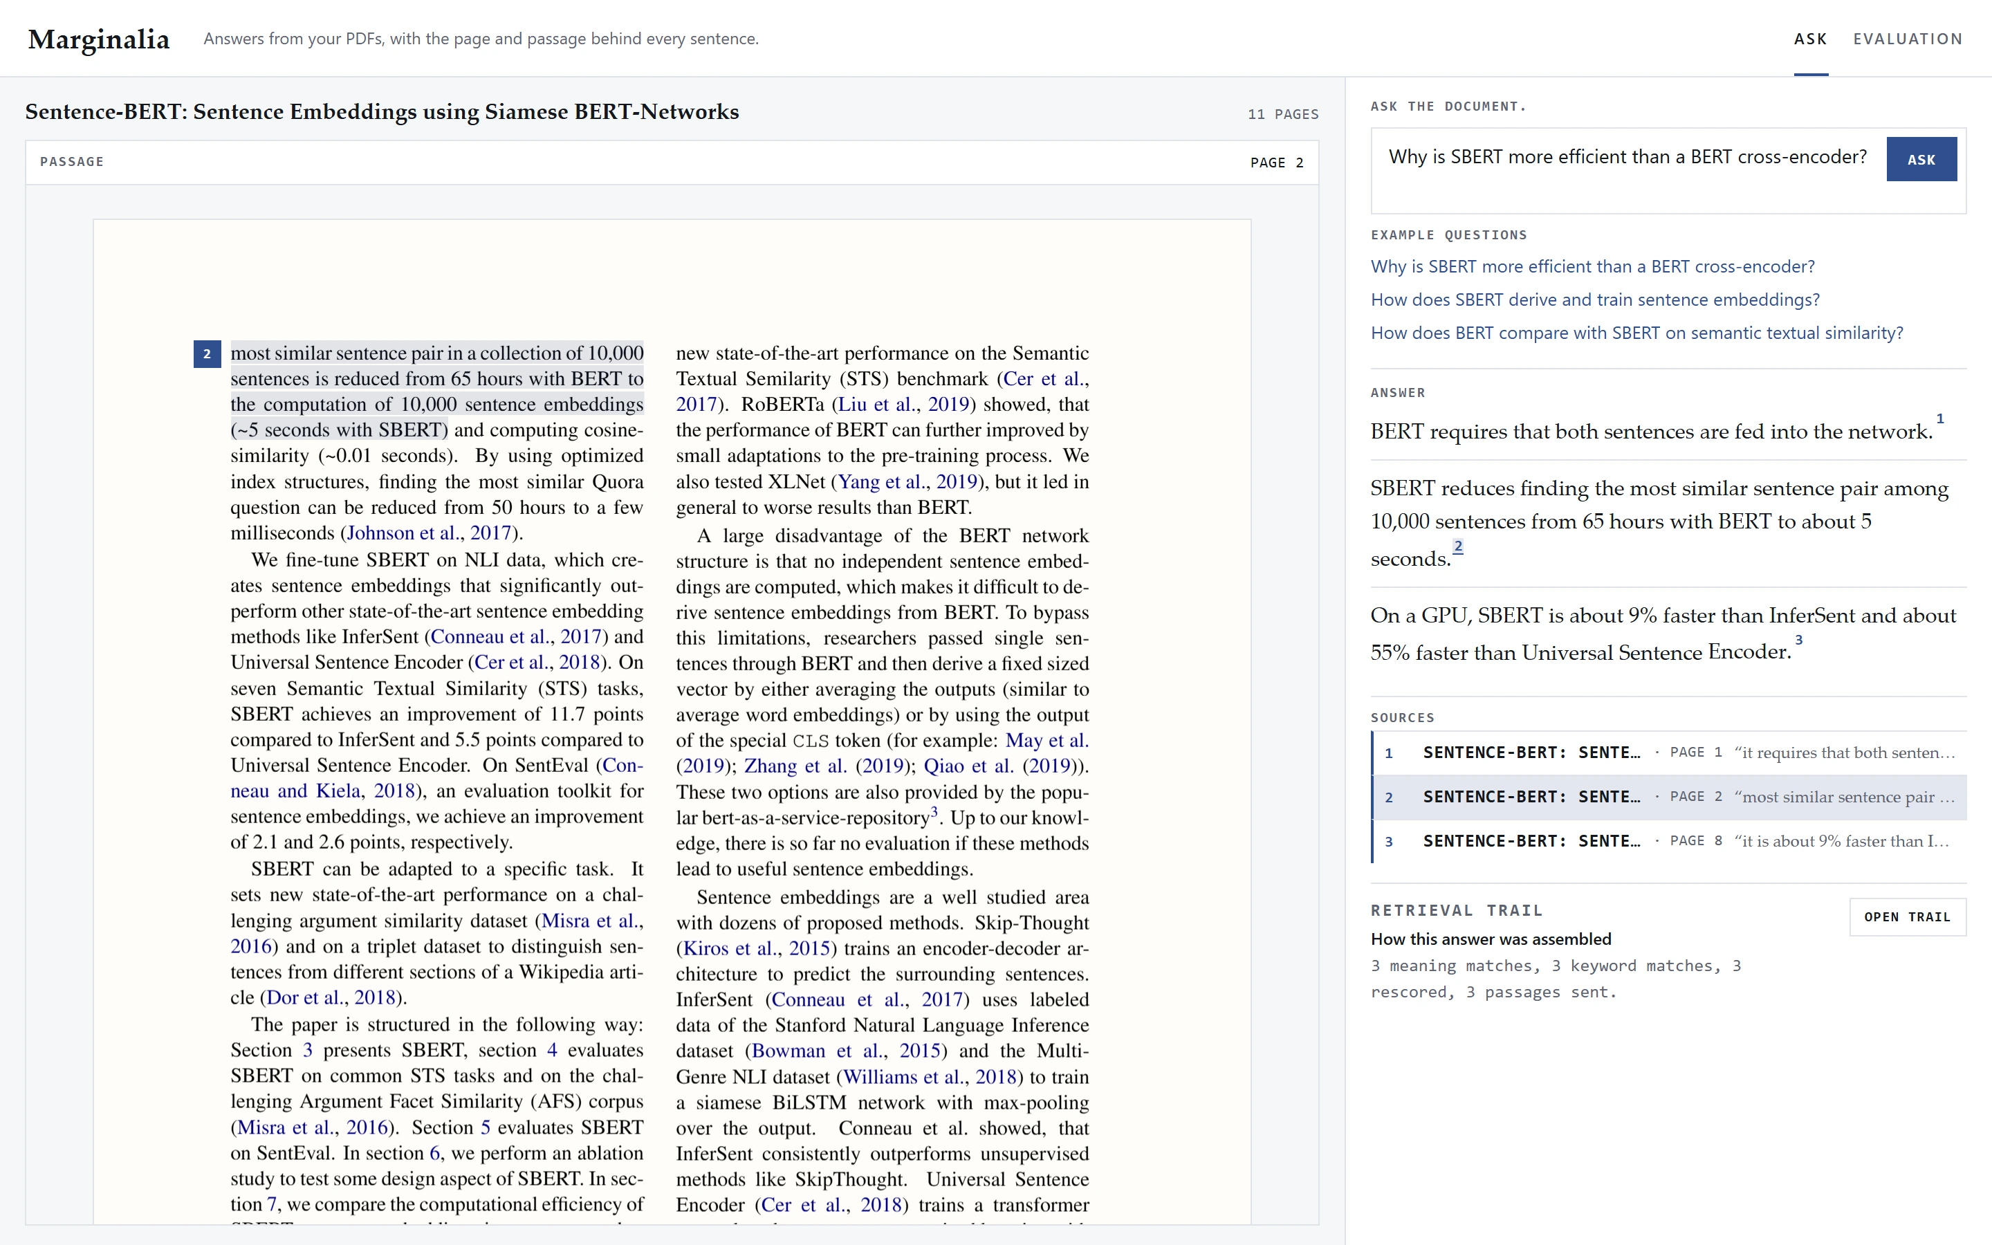This screenshot has height=1245, width=1992.
Task: Open source 1 from page 1
Action: (x=1668, y=753)
